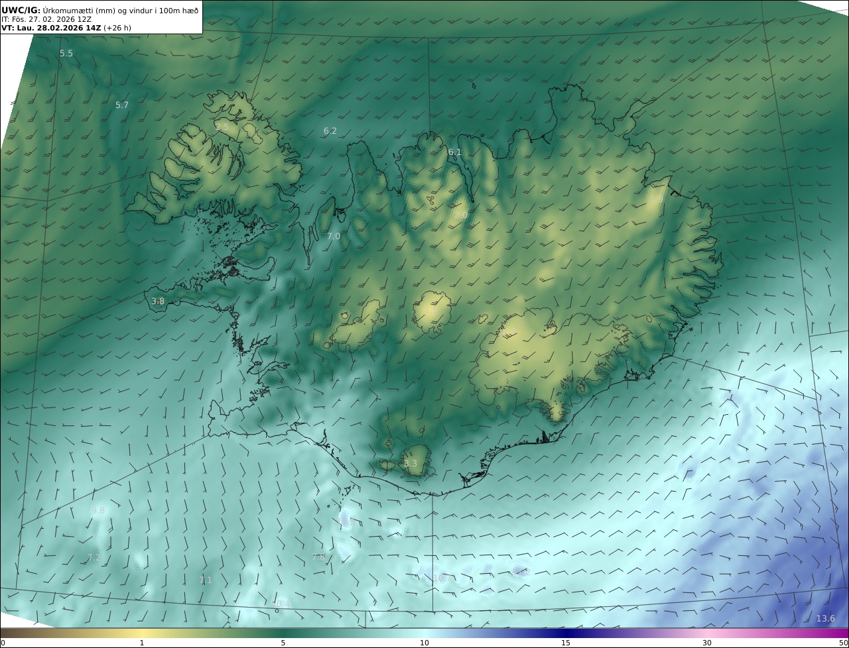
Task: Click the colorbar tick label 5
Action: [283, 643]
